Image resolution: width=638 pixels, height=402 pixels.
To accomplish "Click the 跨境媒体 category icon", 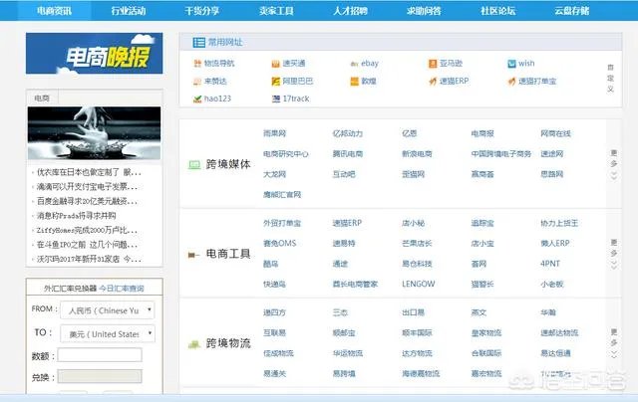I will point(193,164).
